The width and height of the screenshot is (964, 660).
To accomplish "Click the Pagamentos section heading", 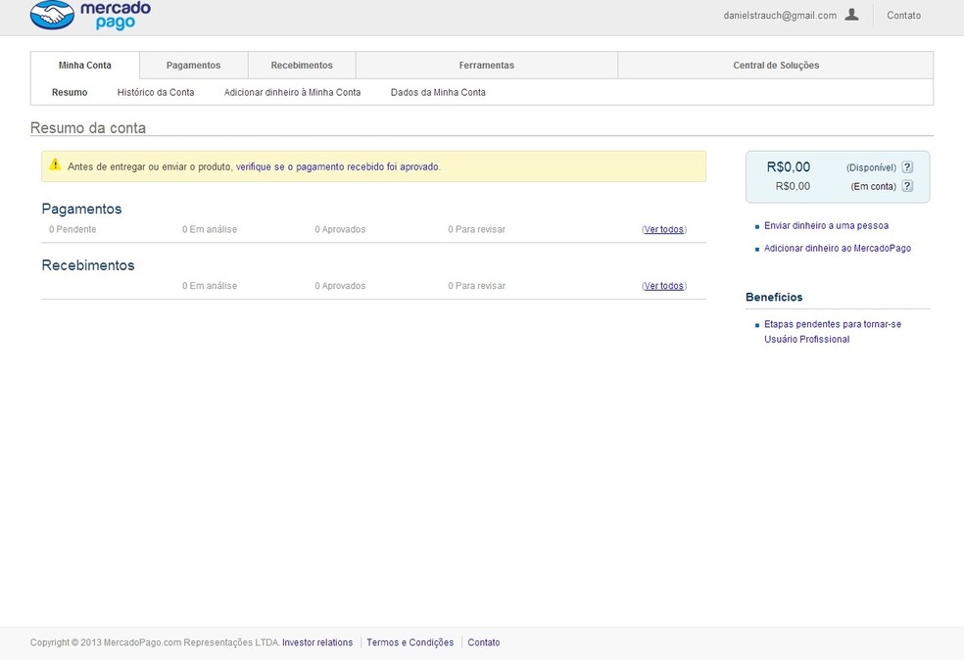I will (81, 209).
